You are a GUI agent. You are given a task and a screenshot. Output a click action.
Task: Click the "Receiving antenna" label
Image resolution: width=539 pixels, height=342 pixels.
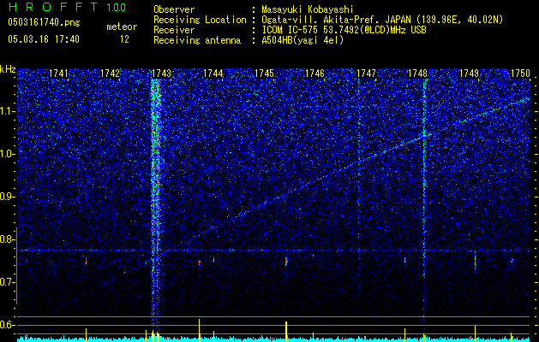coord(197,40)
